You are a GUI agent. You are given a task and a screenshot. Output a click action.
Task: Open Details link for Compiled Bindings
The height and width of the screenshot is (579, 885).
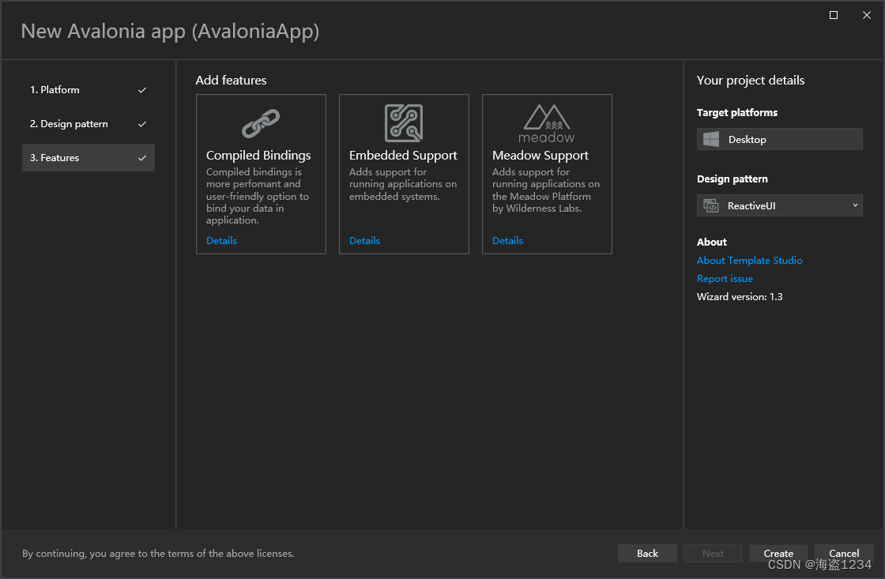tap(221, 241)
